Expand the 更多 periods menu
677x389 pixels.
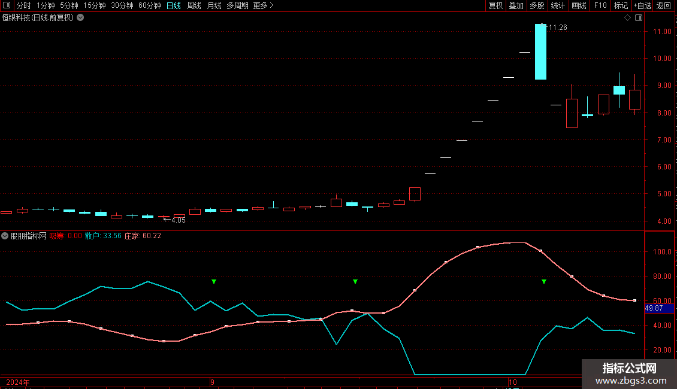(264, 5)
